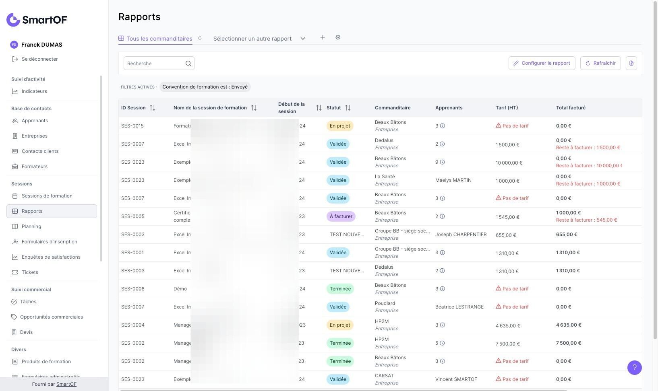658x391 pixels.
Task: Open the SmartOF link in footer
Action: 66,384
